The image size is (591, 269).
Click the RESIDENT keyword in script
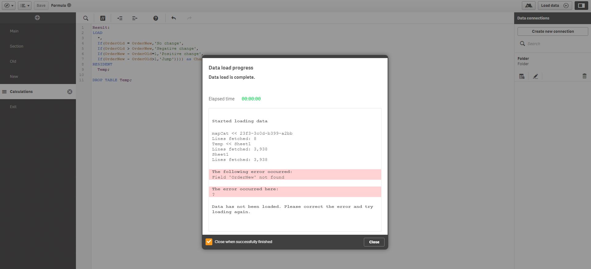pos(102,64)
